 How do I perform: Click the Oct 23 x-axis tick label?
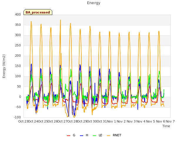[23, 121]
